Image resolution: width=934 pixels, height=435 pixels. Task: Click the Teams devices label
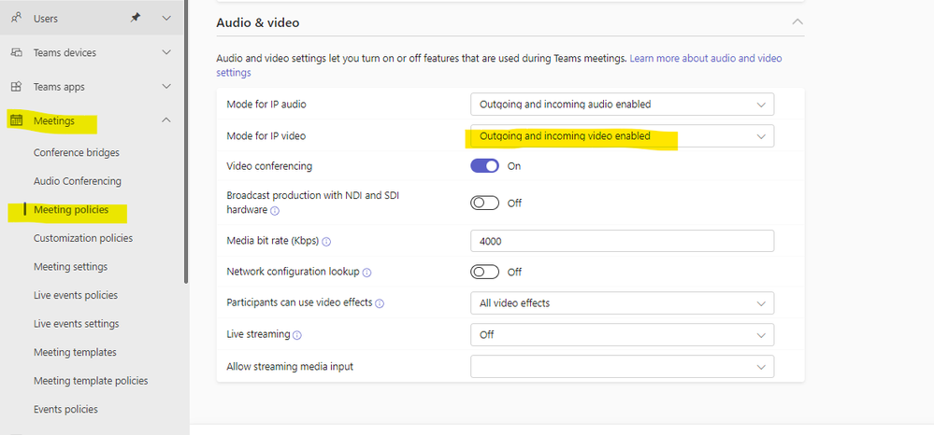(65, 52)
